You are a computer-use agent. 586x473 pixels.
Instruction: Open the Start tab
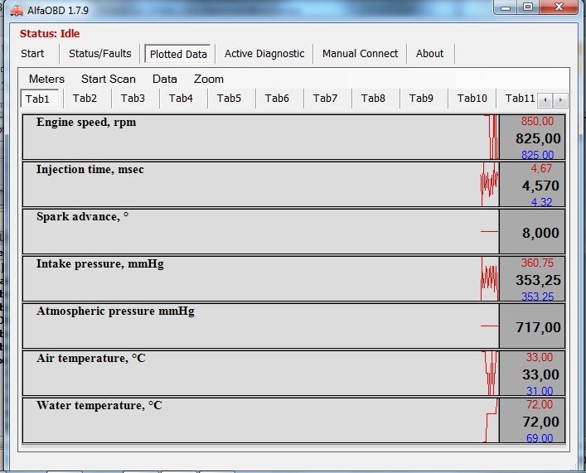pyautogui.click(x=33, y=54)
